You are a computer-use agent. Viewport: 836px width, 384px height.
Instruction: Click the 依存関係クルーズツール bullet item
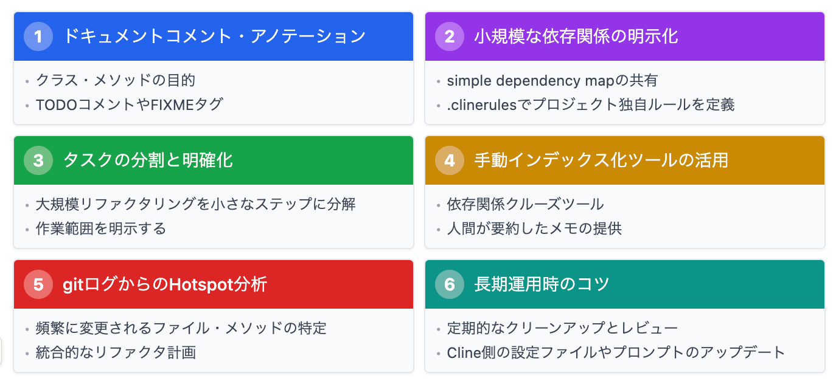coord(525,204)
